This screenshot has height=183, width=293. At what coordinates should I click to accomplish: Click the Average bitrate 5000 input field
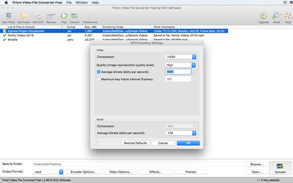point(178,72)
